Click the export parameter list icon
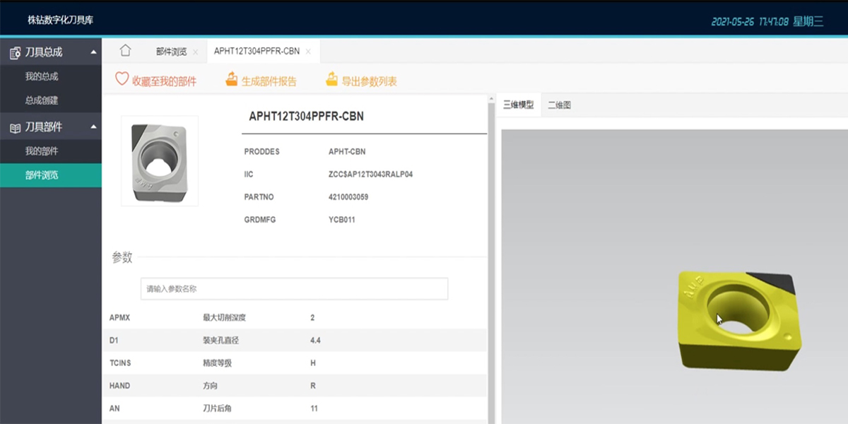Screen dimensions: 848x424 tap(331, 80)
